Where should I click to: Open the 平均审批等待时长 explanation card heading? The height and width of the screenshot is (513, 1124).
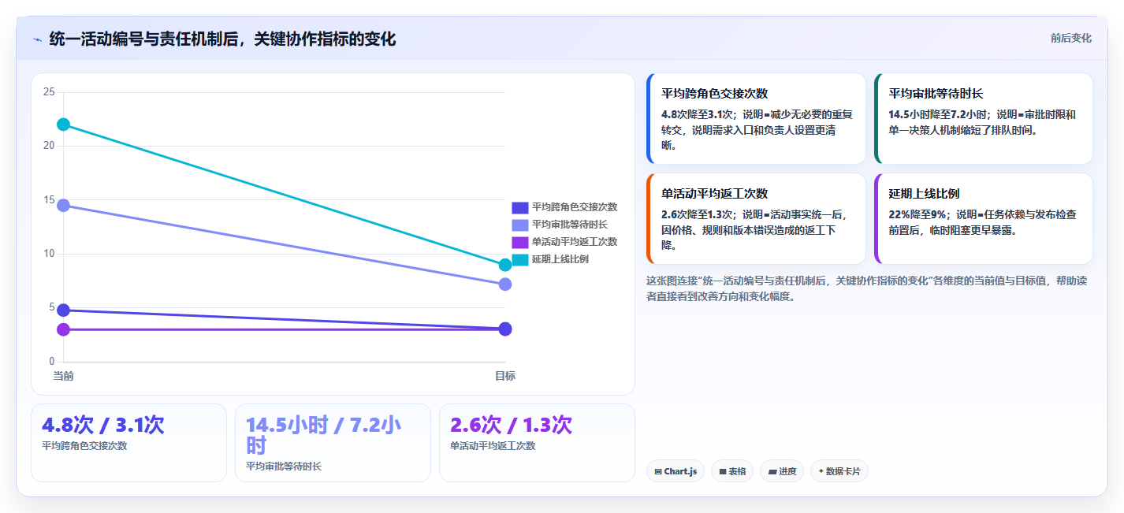click(x=936, y=93)
